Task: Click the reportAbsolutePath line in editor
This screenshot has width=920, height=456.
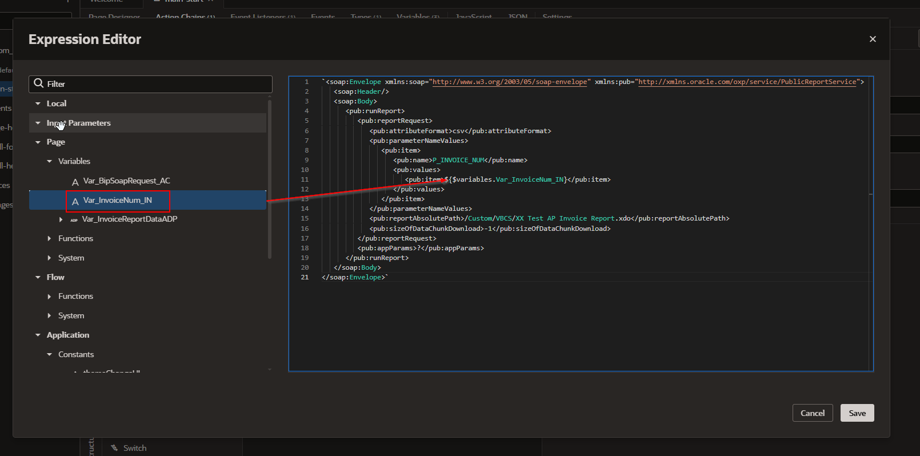Action: point(549,218)
